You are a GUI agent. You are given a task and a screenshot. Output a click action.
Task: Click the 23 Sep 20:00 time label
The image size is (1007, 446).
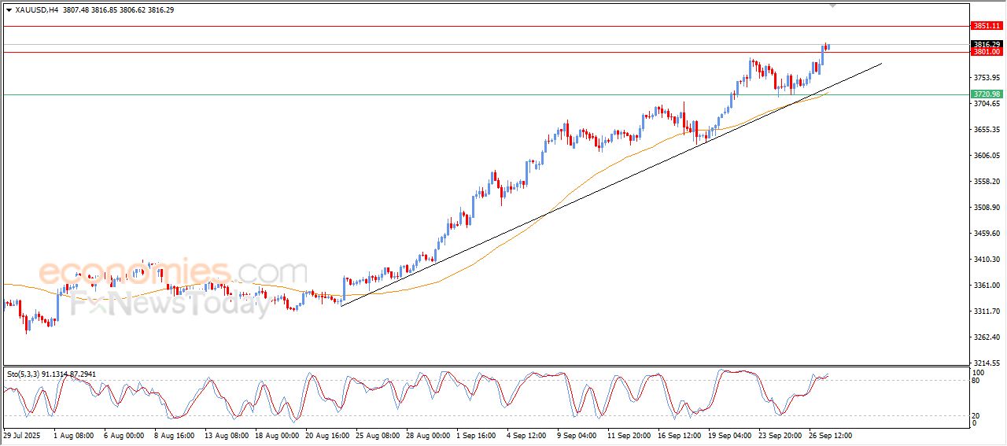(781, 434)
